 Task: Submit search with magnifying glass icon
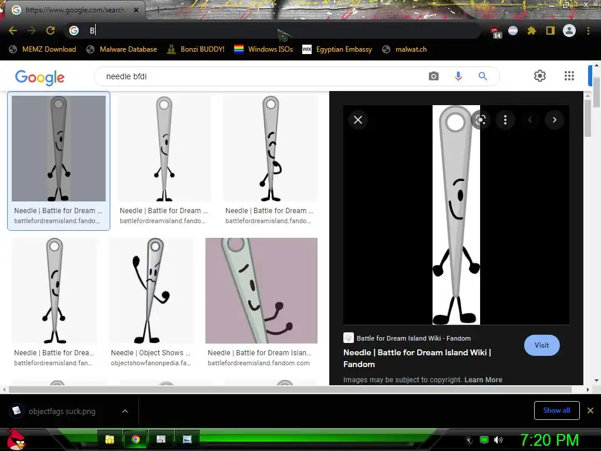coord(482,76)
